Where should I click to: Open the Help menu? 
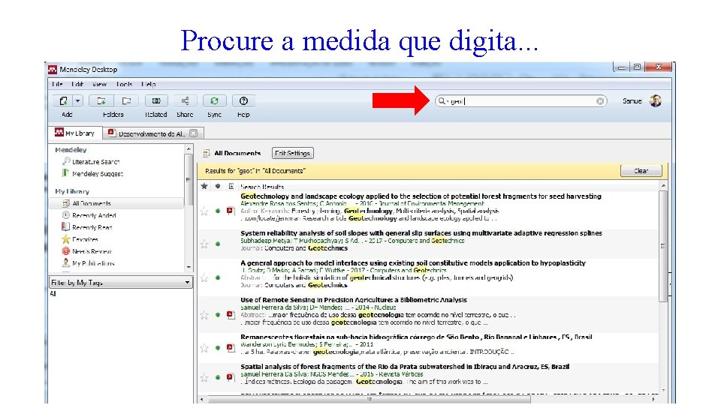(x=149, y=84)
